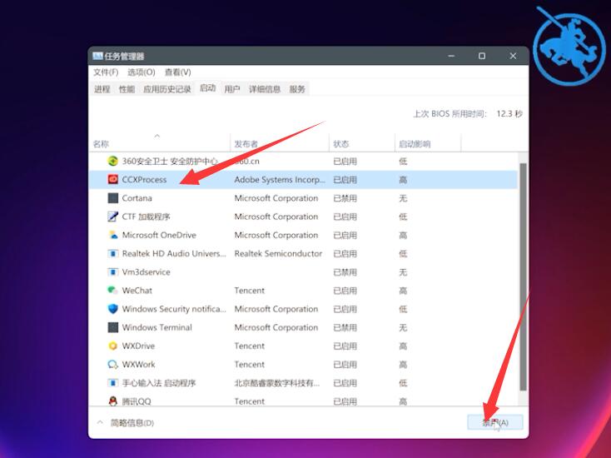
Task: Minimize the Task Manager window
Action: coord(451,56)
